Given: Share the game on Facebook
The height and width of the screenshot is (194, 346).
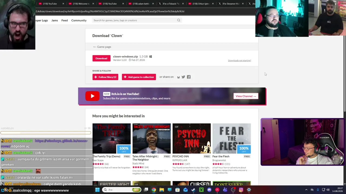Looking at the screenshot, I should click(189, 77).
